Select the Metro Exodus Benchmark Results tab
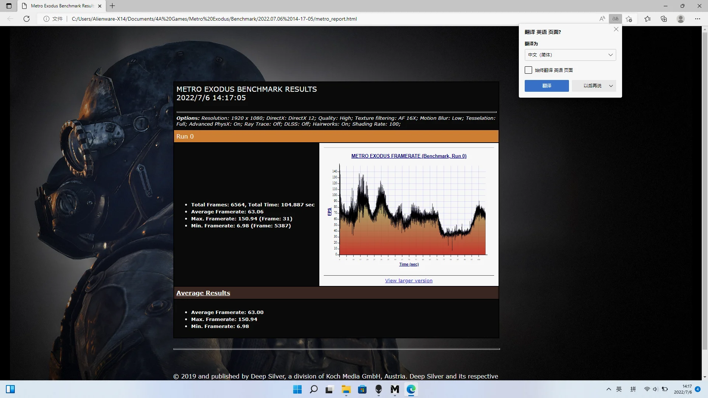 (x=62, y=6)
